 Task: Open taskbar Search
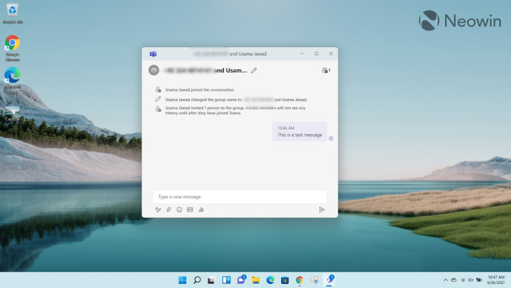tap(197, 280)
